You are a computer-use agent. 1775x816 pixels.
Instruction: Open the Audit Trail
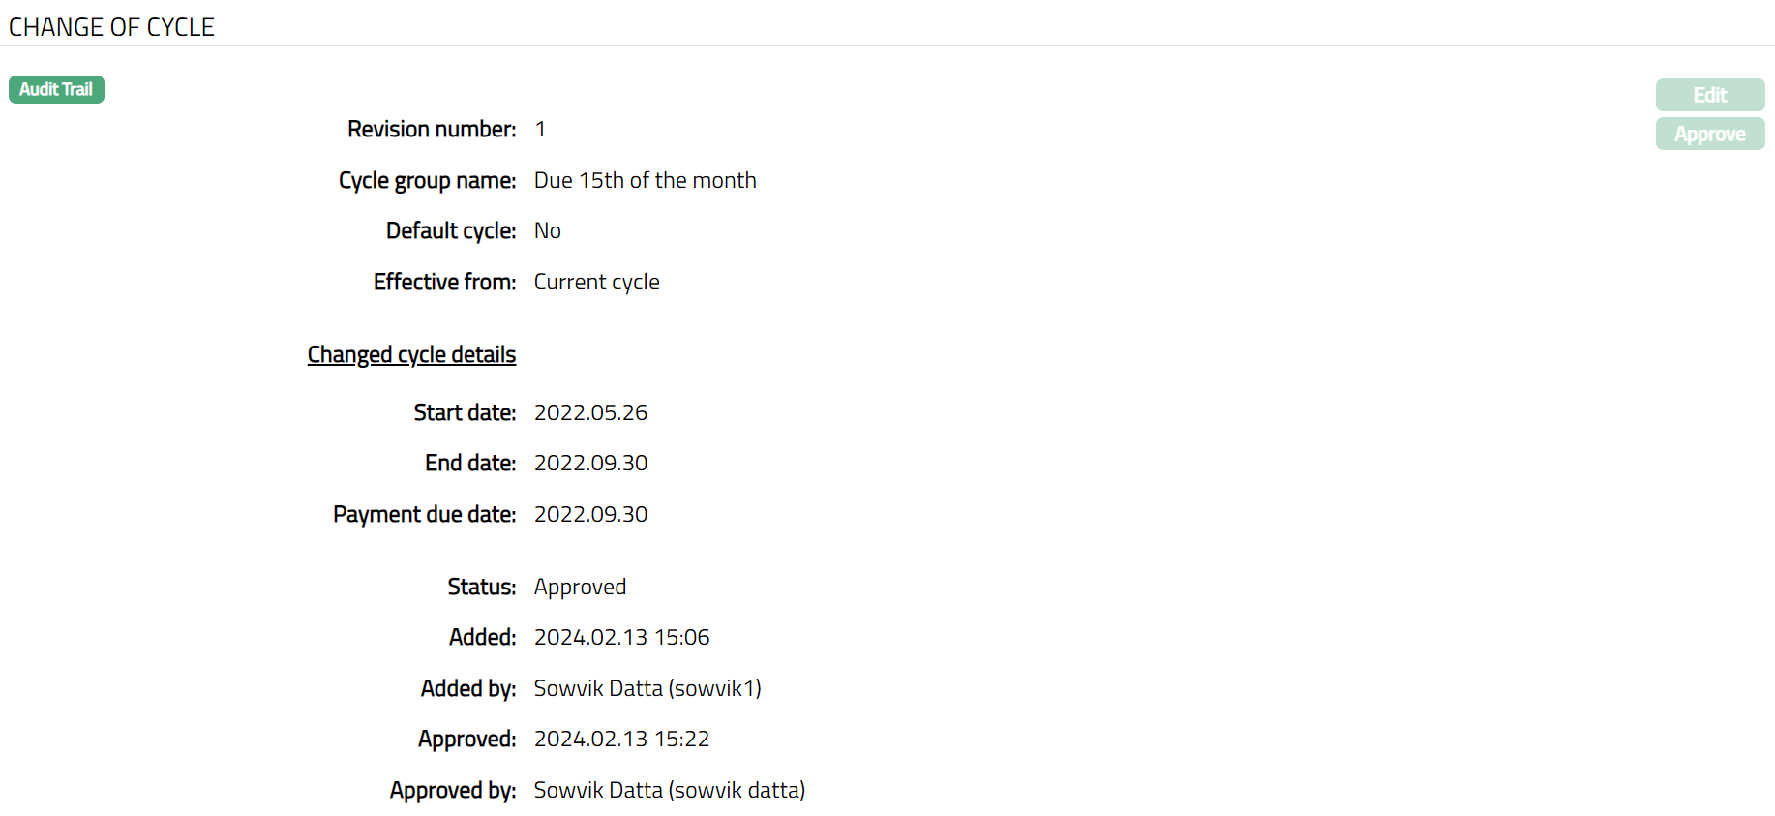[56, 90]
